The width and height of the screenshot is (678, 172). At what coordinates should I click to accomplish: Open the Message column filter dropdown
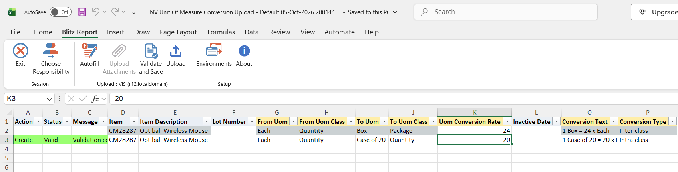[x=103, y=121]
